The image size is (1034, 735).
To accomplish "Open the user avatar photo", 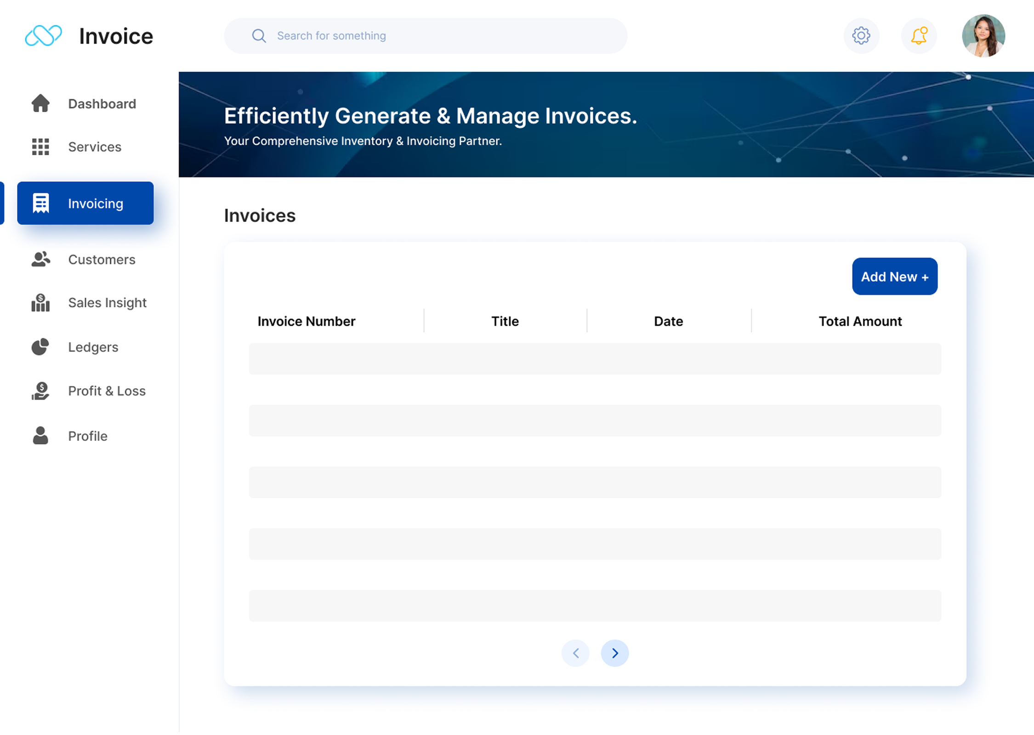I will [983, 36].
